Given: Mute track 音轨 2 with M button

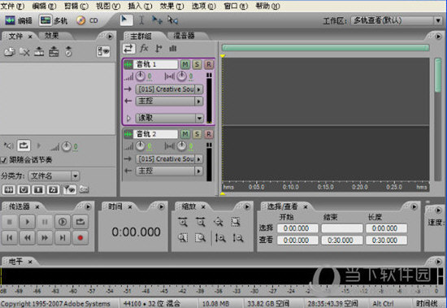Looking at the screenshot, I should (x=185, y=134).
